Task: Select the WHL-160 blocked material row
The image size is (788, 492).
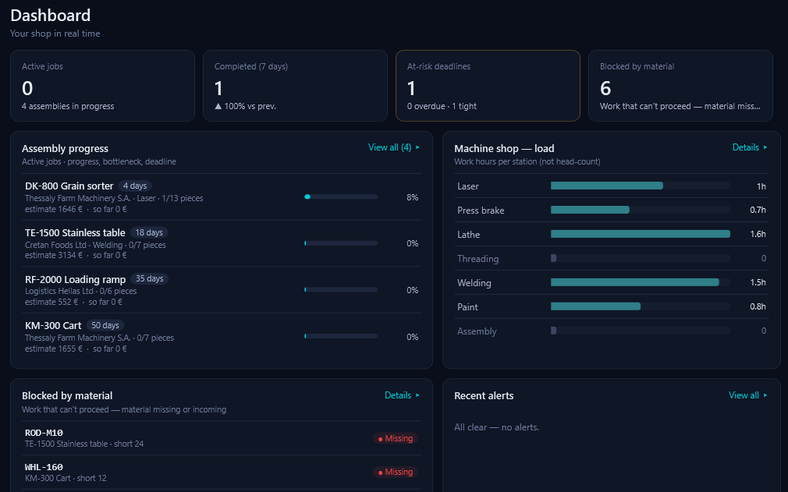Action: coord(222,472)
